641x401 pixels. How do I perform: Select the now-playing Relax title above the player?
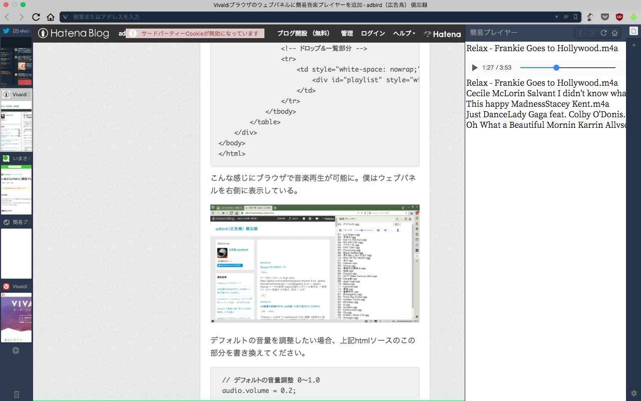[542, 49]
